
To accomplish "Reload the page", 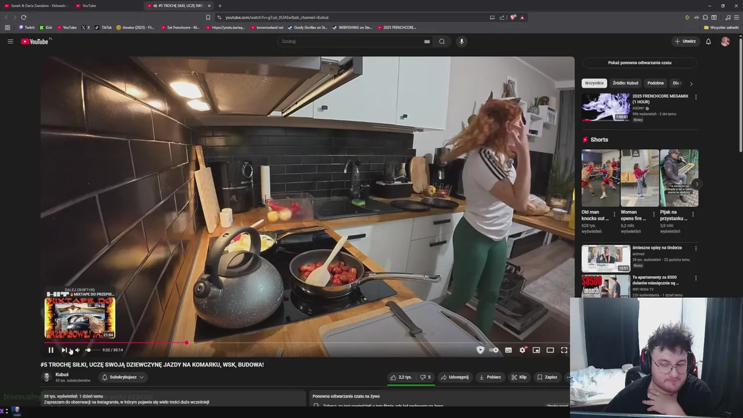I will point(23,17).
